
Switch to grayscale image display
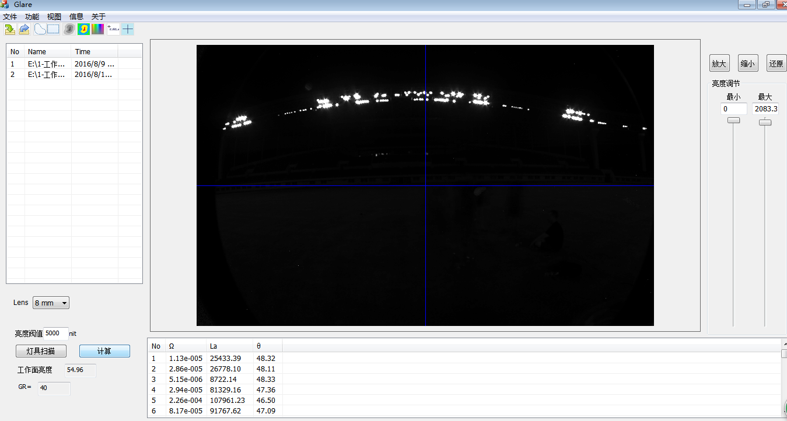click(69, 29)
